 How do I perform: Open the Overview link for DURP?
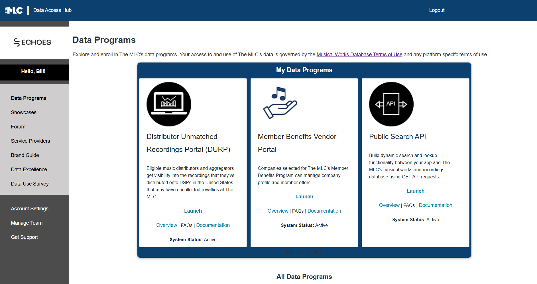(x=167, y=225)
